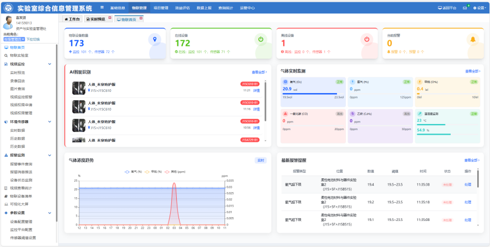This screenshot has width=490, height=247.
Task: Toggle 甲烷 series in chart legend
Action: pos(149,172)
